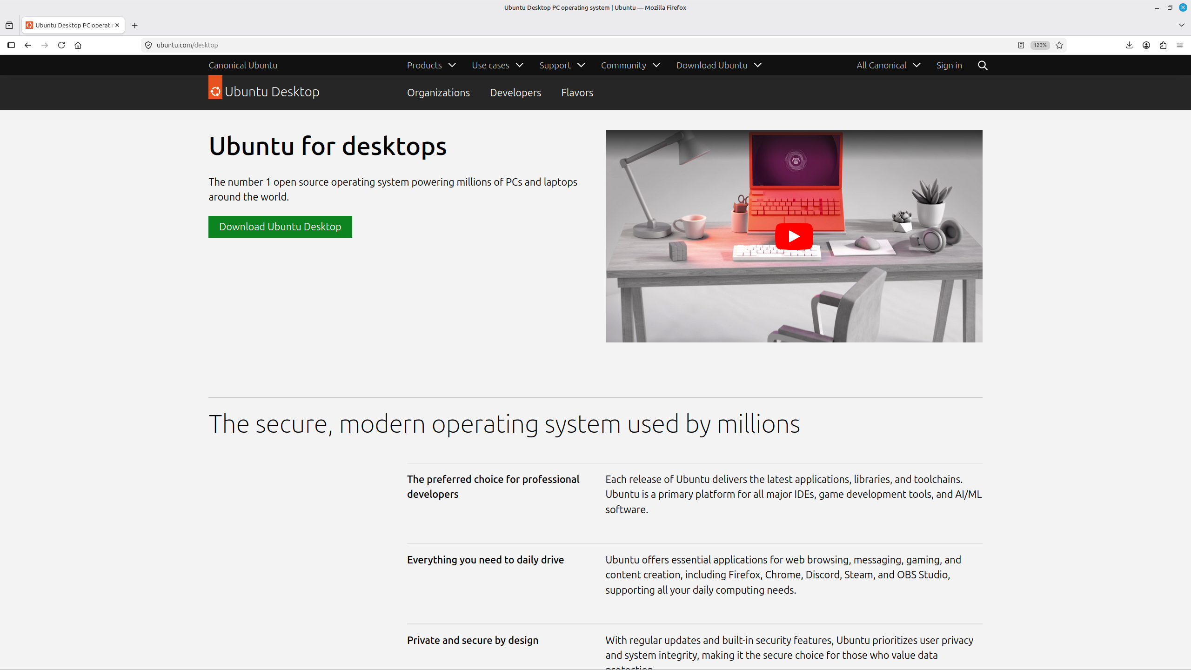Select the Ubuntu Desktop PC browser tab
Viewport: 1191px width, 670px height.
point(73,25)
